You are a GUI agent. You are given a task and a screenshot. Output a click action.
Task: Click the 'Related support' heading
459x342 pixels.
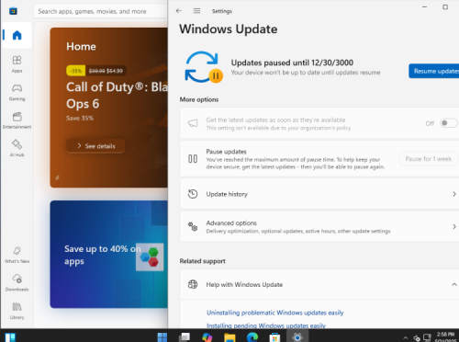point(203,261)
